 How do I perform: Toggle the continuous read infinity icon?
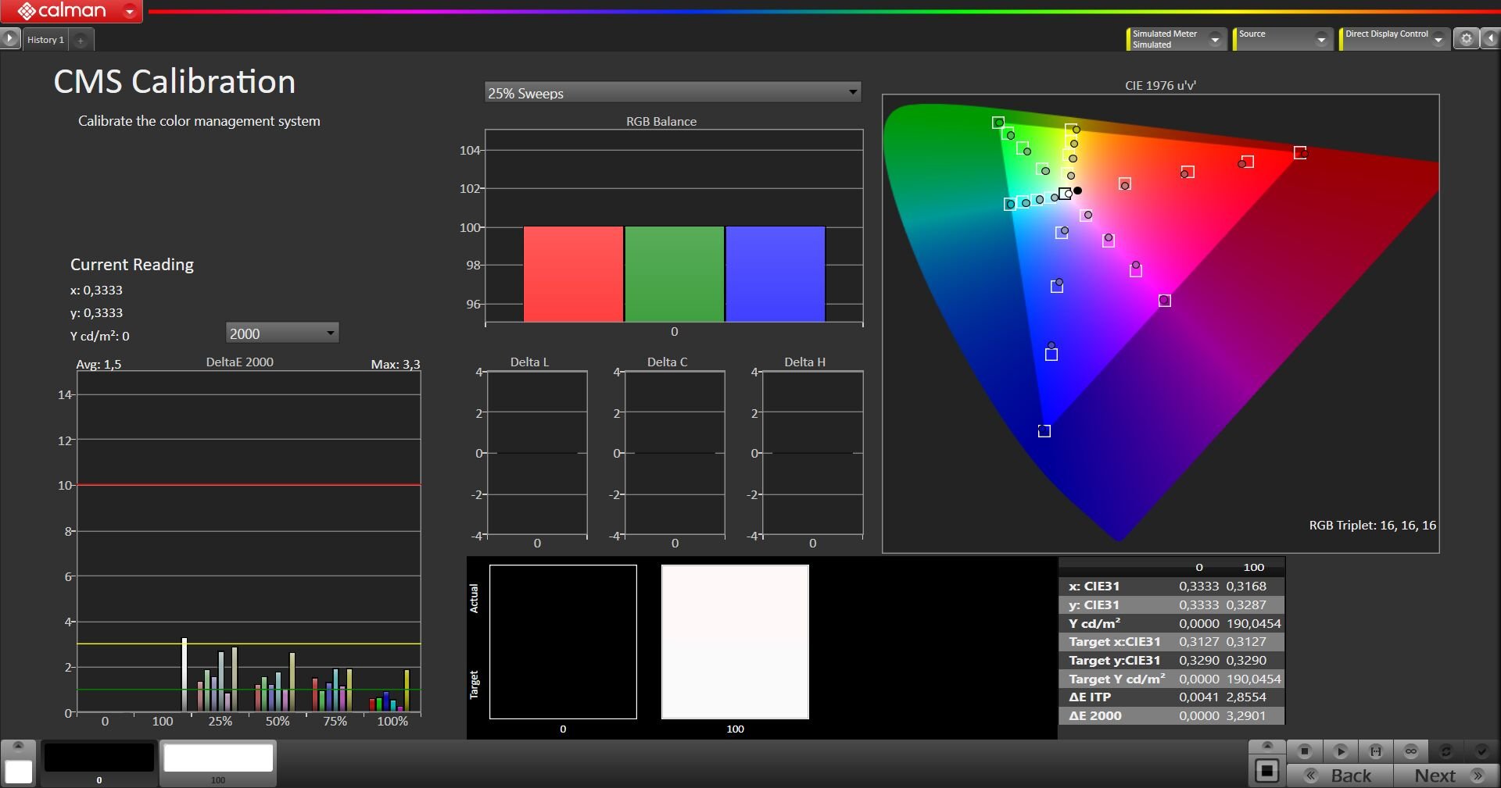(1411, 751)
